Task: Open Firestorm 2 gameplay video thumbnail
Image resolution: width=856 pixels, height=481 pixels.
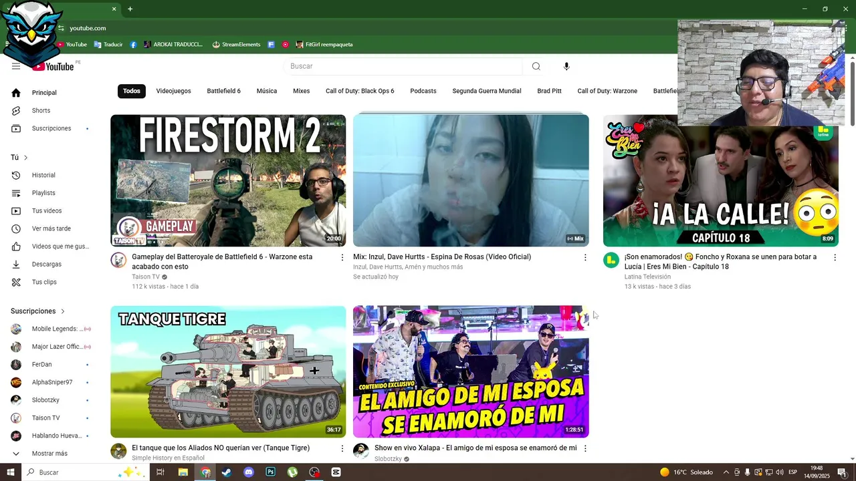Action: (228, 180)
